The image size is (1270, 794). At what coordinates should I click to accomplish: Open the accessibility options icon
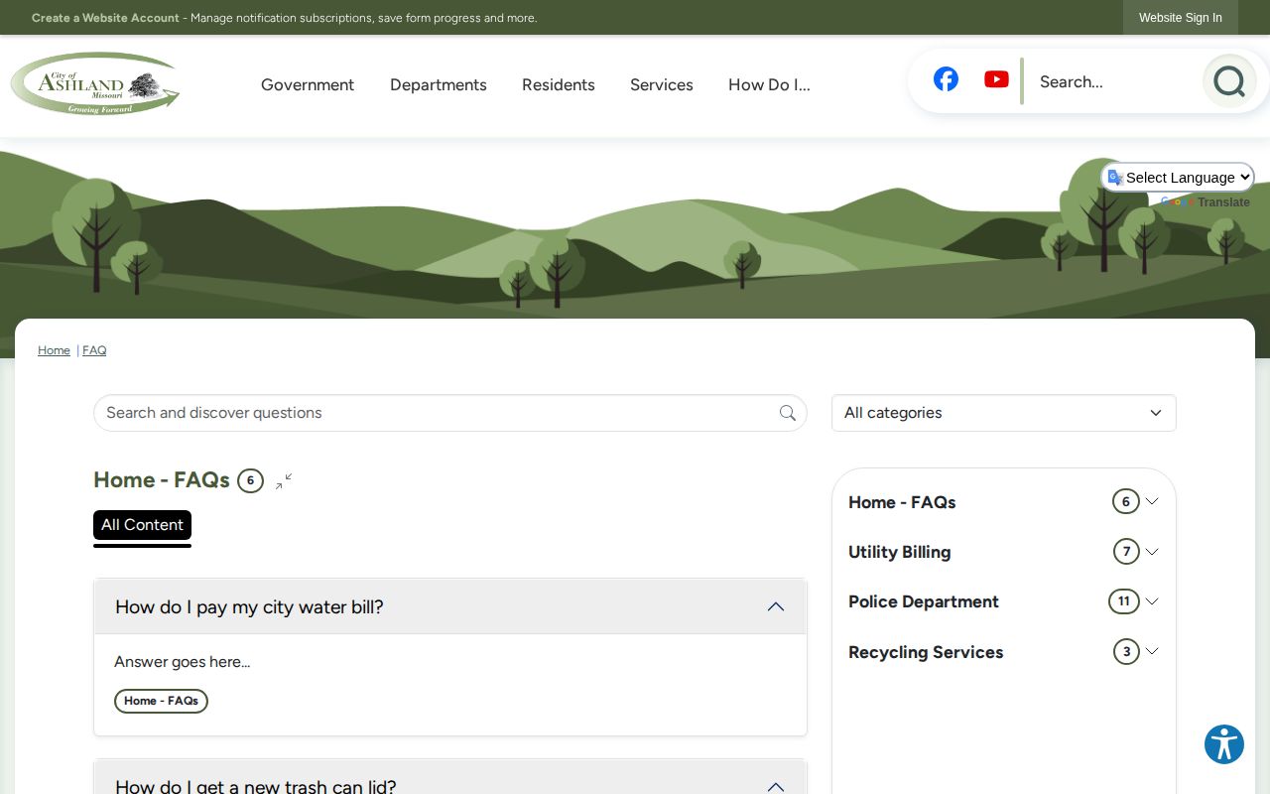[x=1224, y=744]
